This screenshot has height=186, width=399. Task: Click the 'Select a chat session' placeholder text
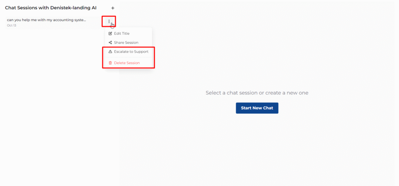click(257, 93)
